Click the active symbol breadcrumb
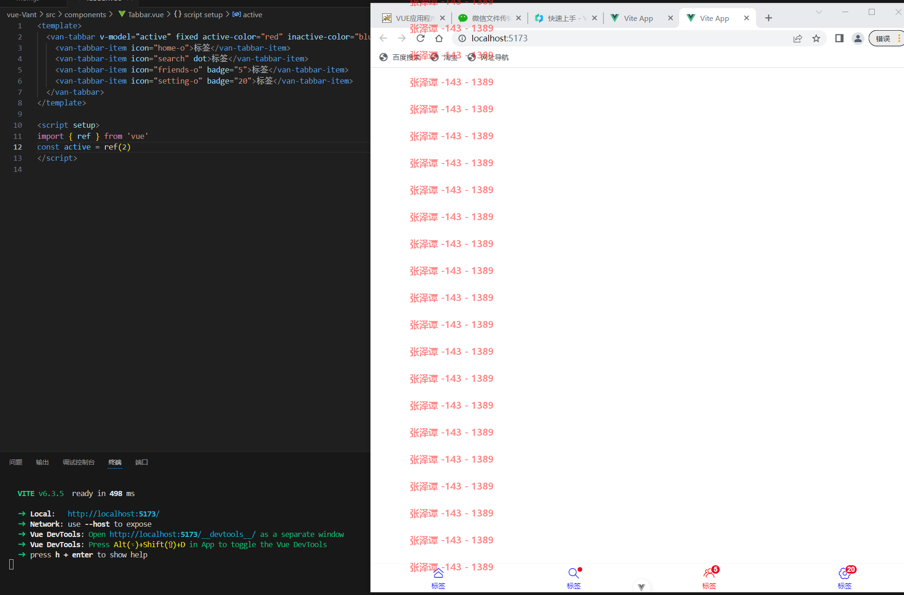The width and height of the screenshot is (904, 595). (247, 14)
